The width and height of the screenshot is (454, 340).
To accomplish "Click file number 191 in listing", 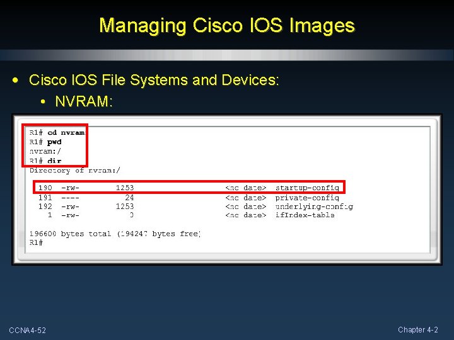I will tap(45, 198).
